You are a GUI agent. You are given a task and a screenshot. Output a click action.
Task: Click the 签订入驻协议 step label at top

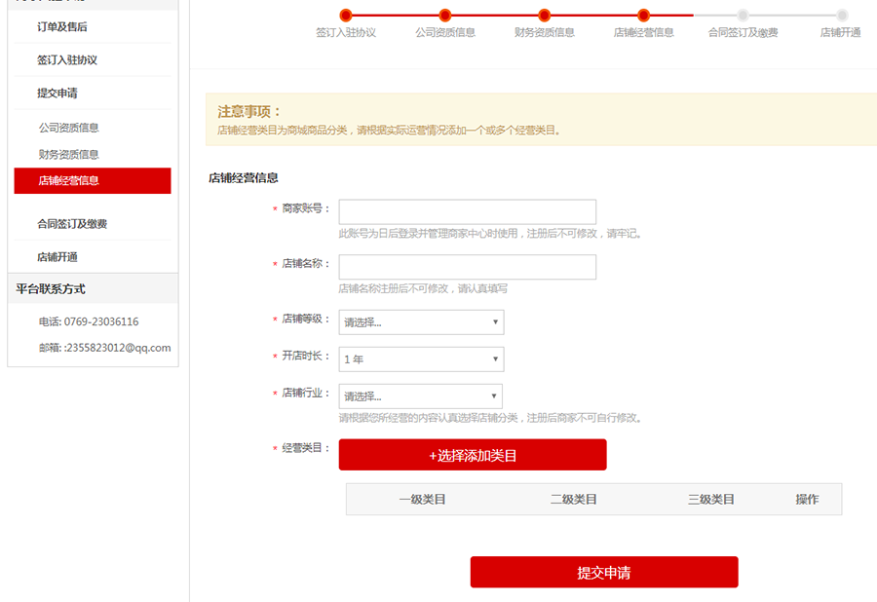coord(346,32)
